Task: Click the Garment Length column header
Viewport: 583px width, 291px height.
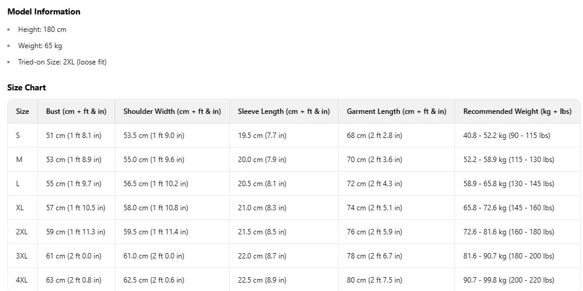Action: coord(397,111)
